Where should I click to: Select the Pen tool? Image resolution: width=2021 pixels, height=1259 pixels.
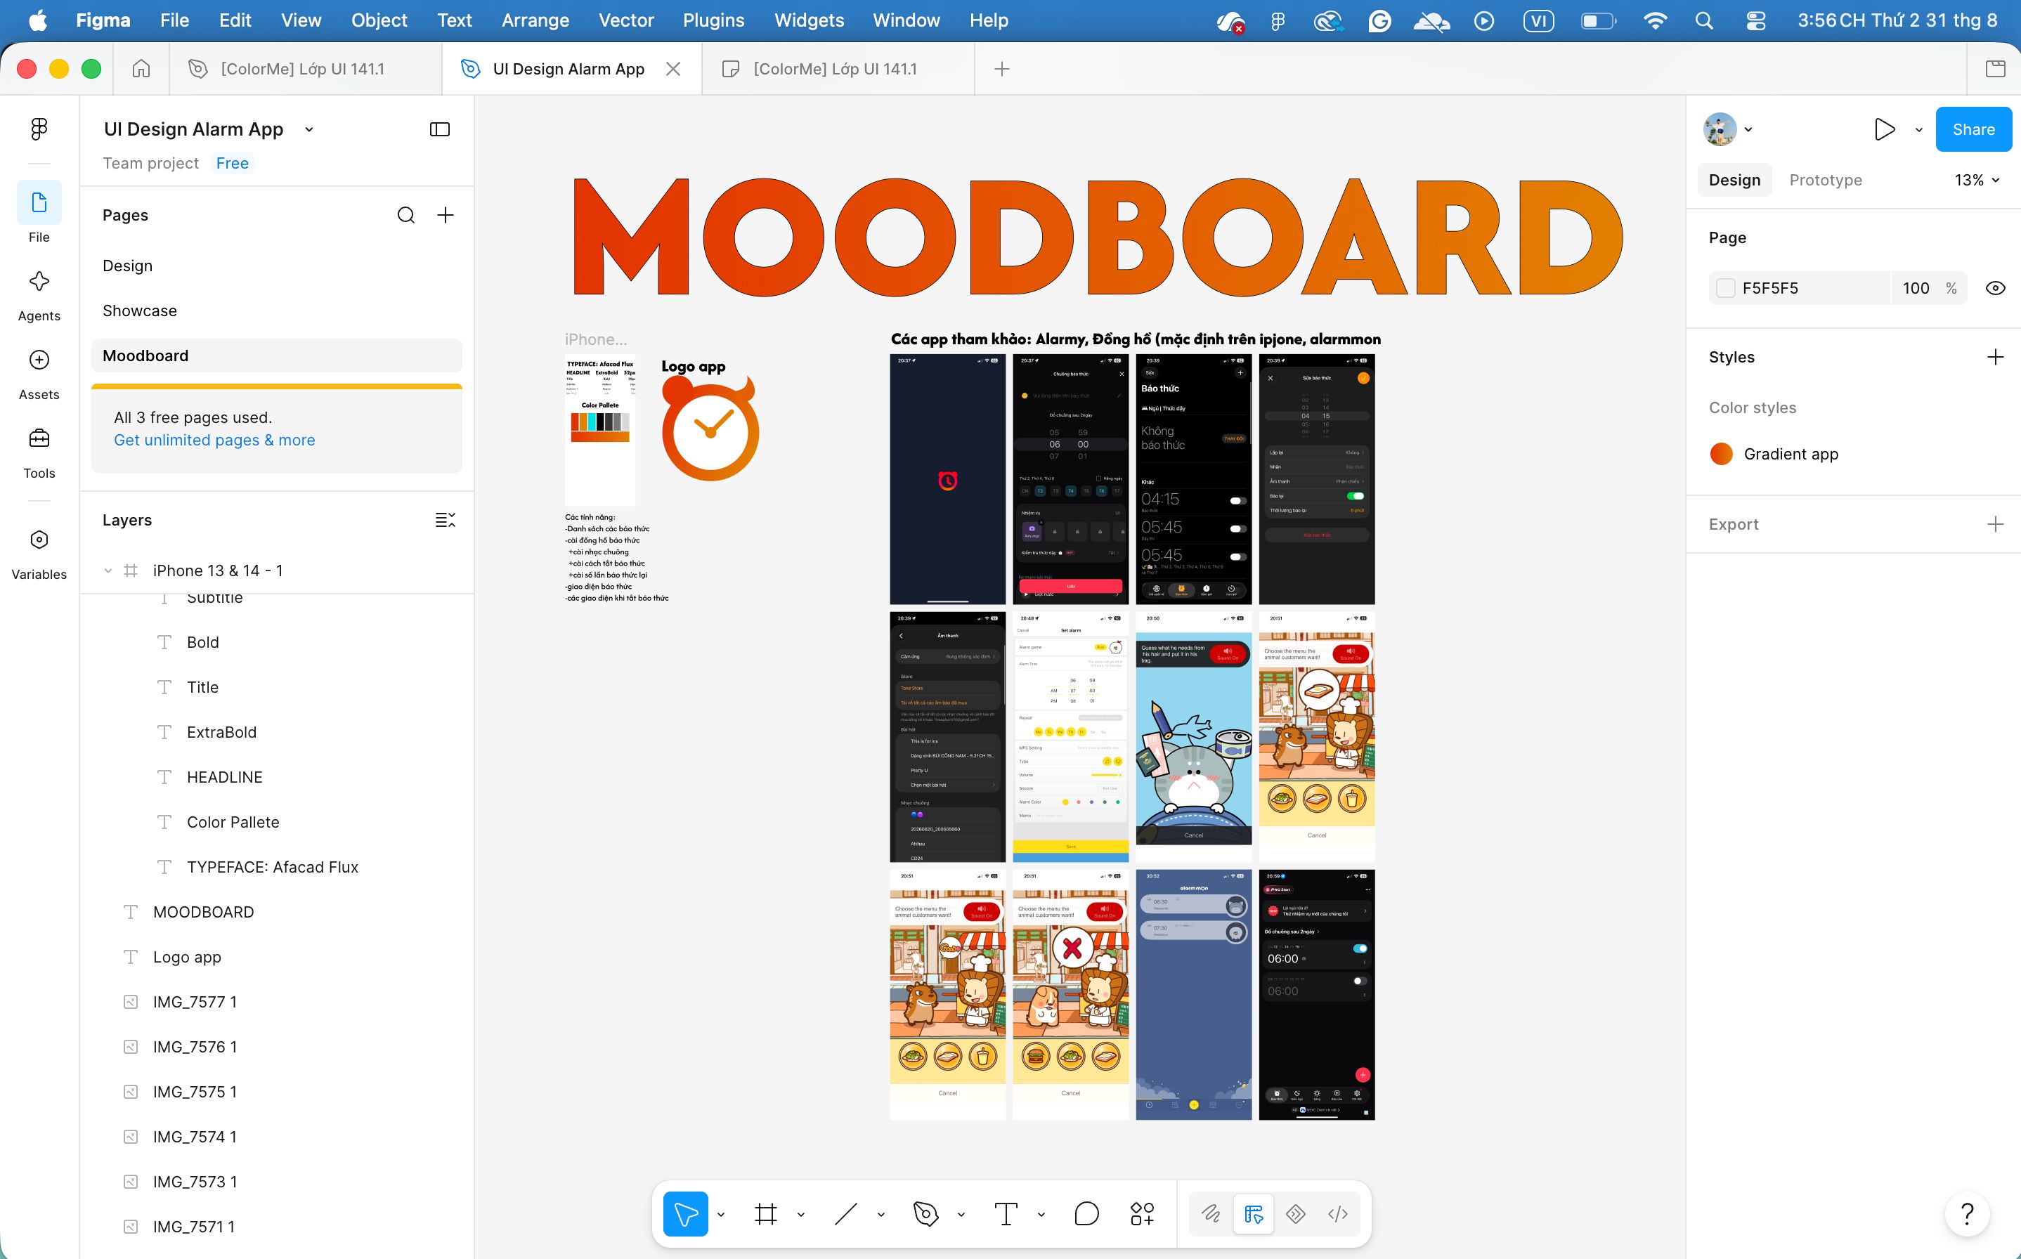click(925, 1214)
